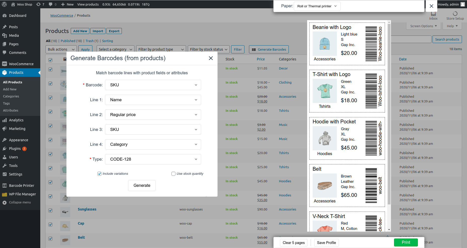The width and height of the screenshot is (467, 248).
Task: Click the barcode preview vertical scrollbar
Action: pyautogui.click(x=389, y=113)
